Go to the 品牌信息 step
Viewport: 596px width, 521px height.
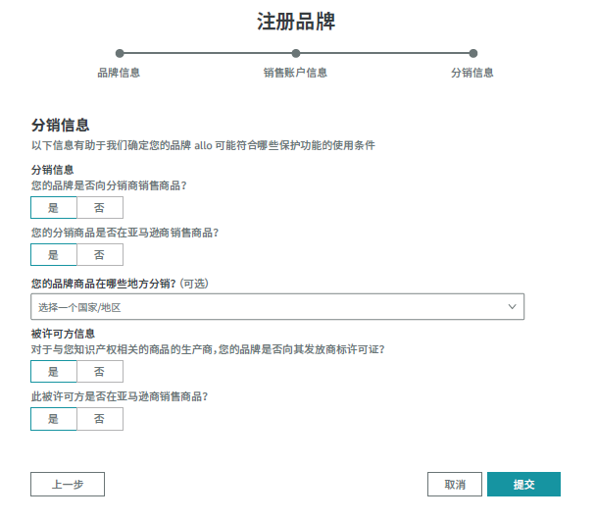(x=119, y=73)
